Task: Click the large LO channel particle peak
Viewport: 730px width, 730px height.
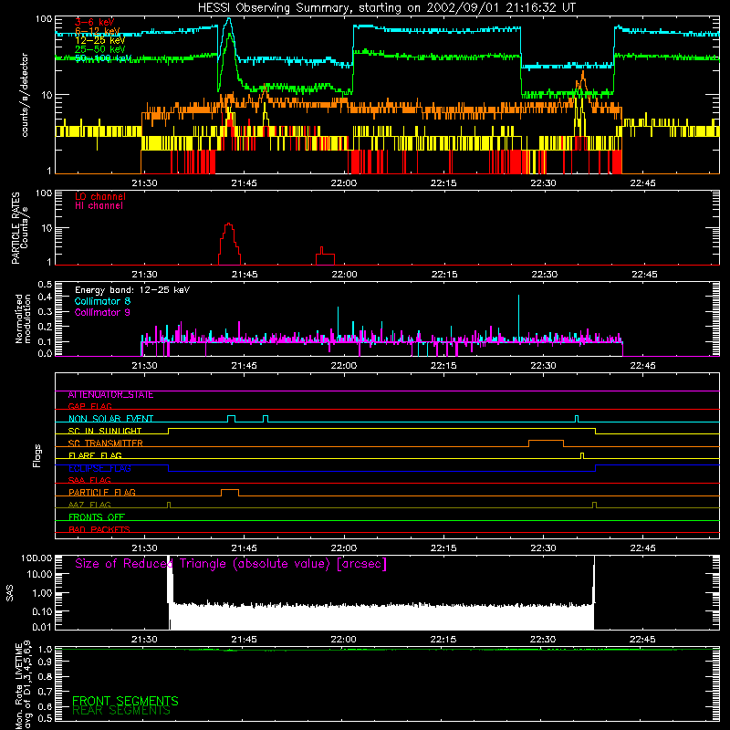Action: (x=229, y=243)
